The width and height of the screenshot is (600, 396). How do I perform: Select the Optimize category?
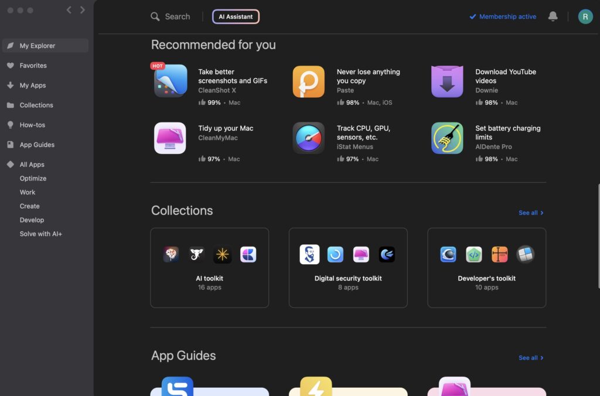[33, 178]
